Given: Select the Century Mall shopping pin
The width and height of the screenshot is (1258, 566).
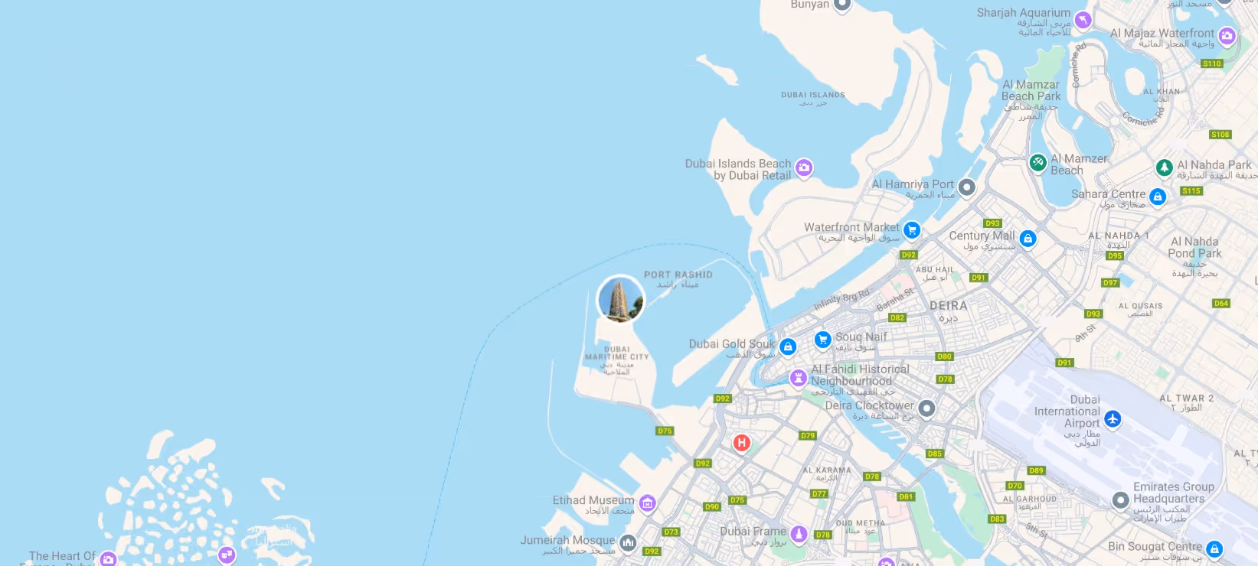Looking at the screenshot, I should [x=1028, y=239].
